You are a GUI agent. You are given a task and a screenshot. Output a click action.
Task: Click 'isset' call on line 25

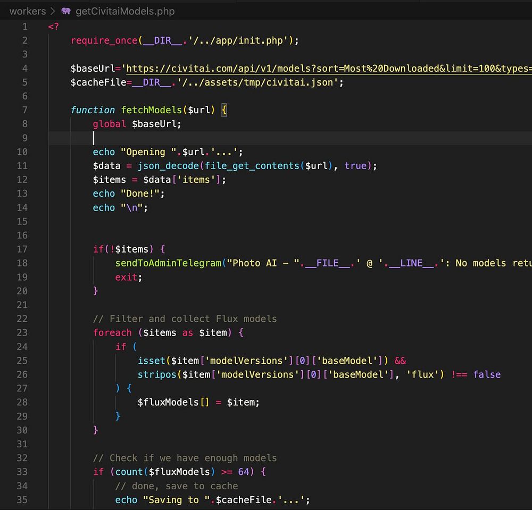click(x=151, y=361)
